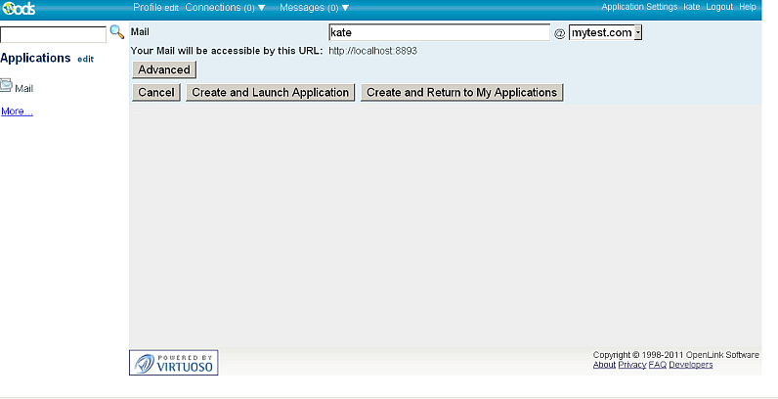Open the FAQ footer link
This screenshot has width=778, height=399.
[658, 365]
